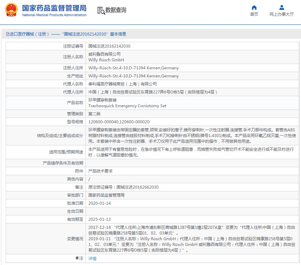Click the 首页 text link
The width and height of the screenshot is (301, 265).
pos(254,14)
